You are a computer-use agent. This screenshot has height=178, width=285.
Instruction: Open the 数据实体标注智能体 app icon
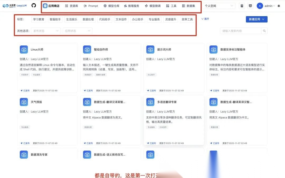point(213,49)
